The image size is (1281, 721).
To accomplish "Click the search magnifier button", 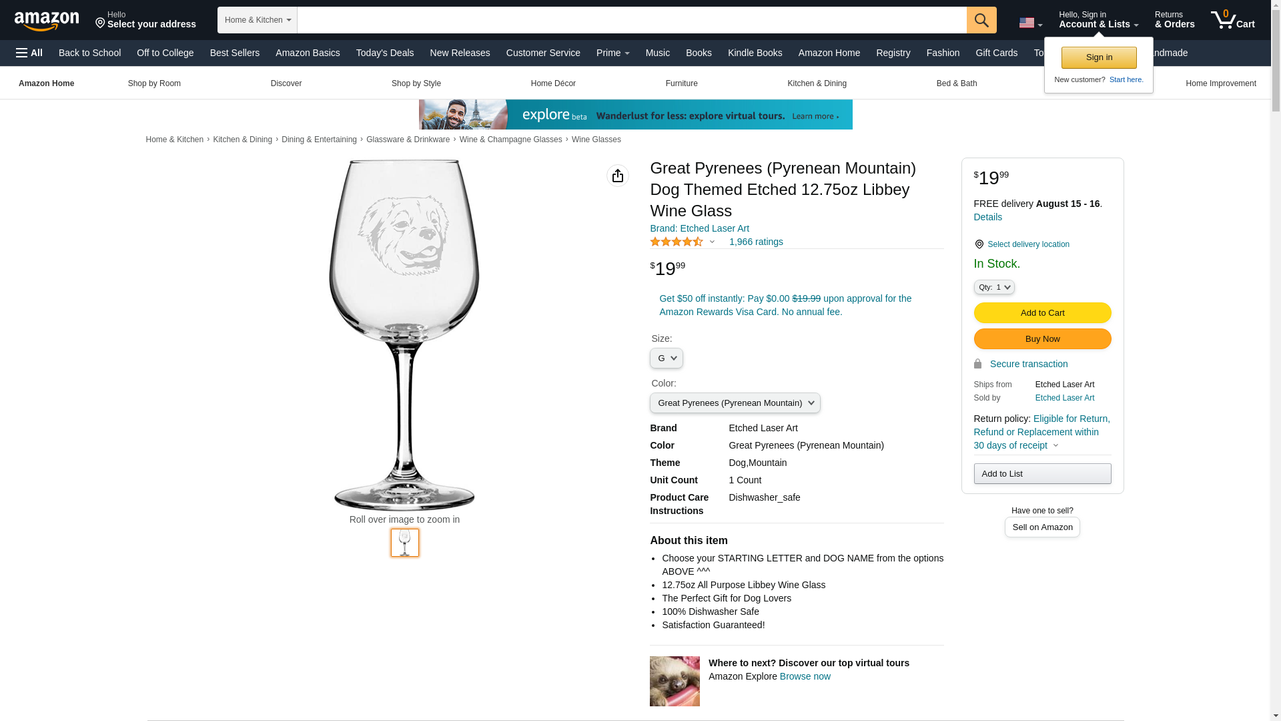I will [981, 20].
